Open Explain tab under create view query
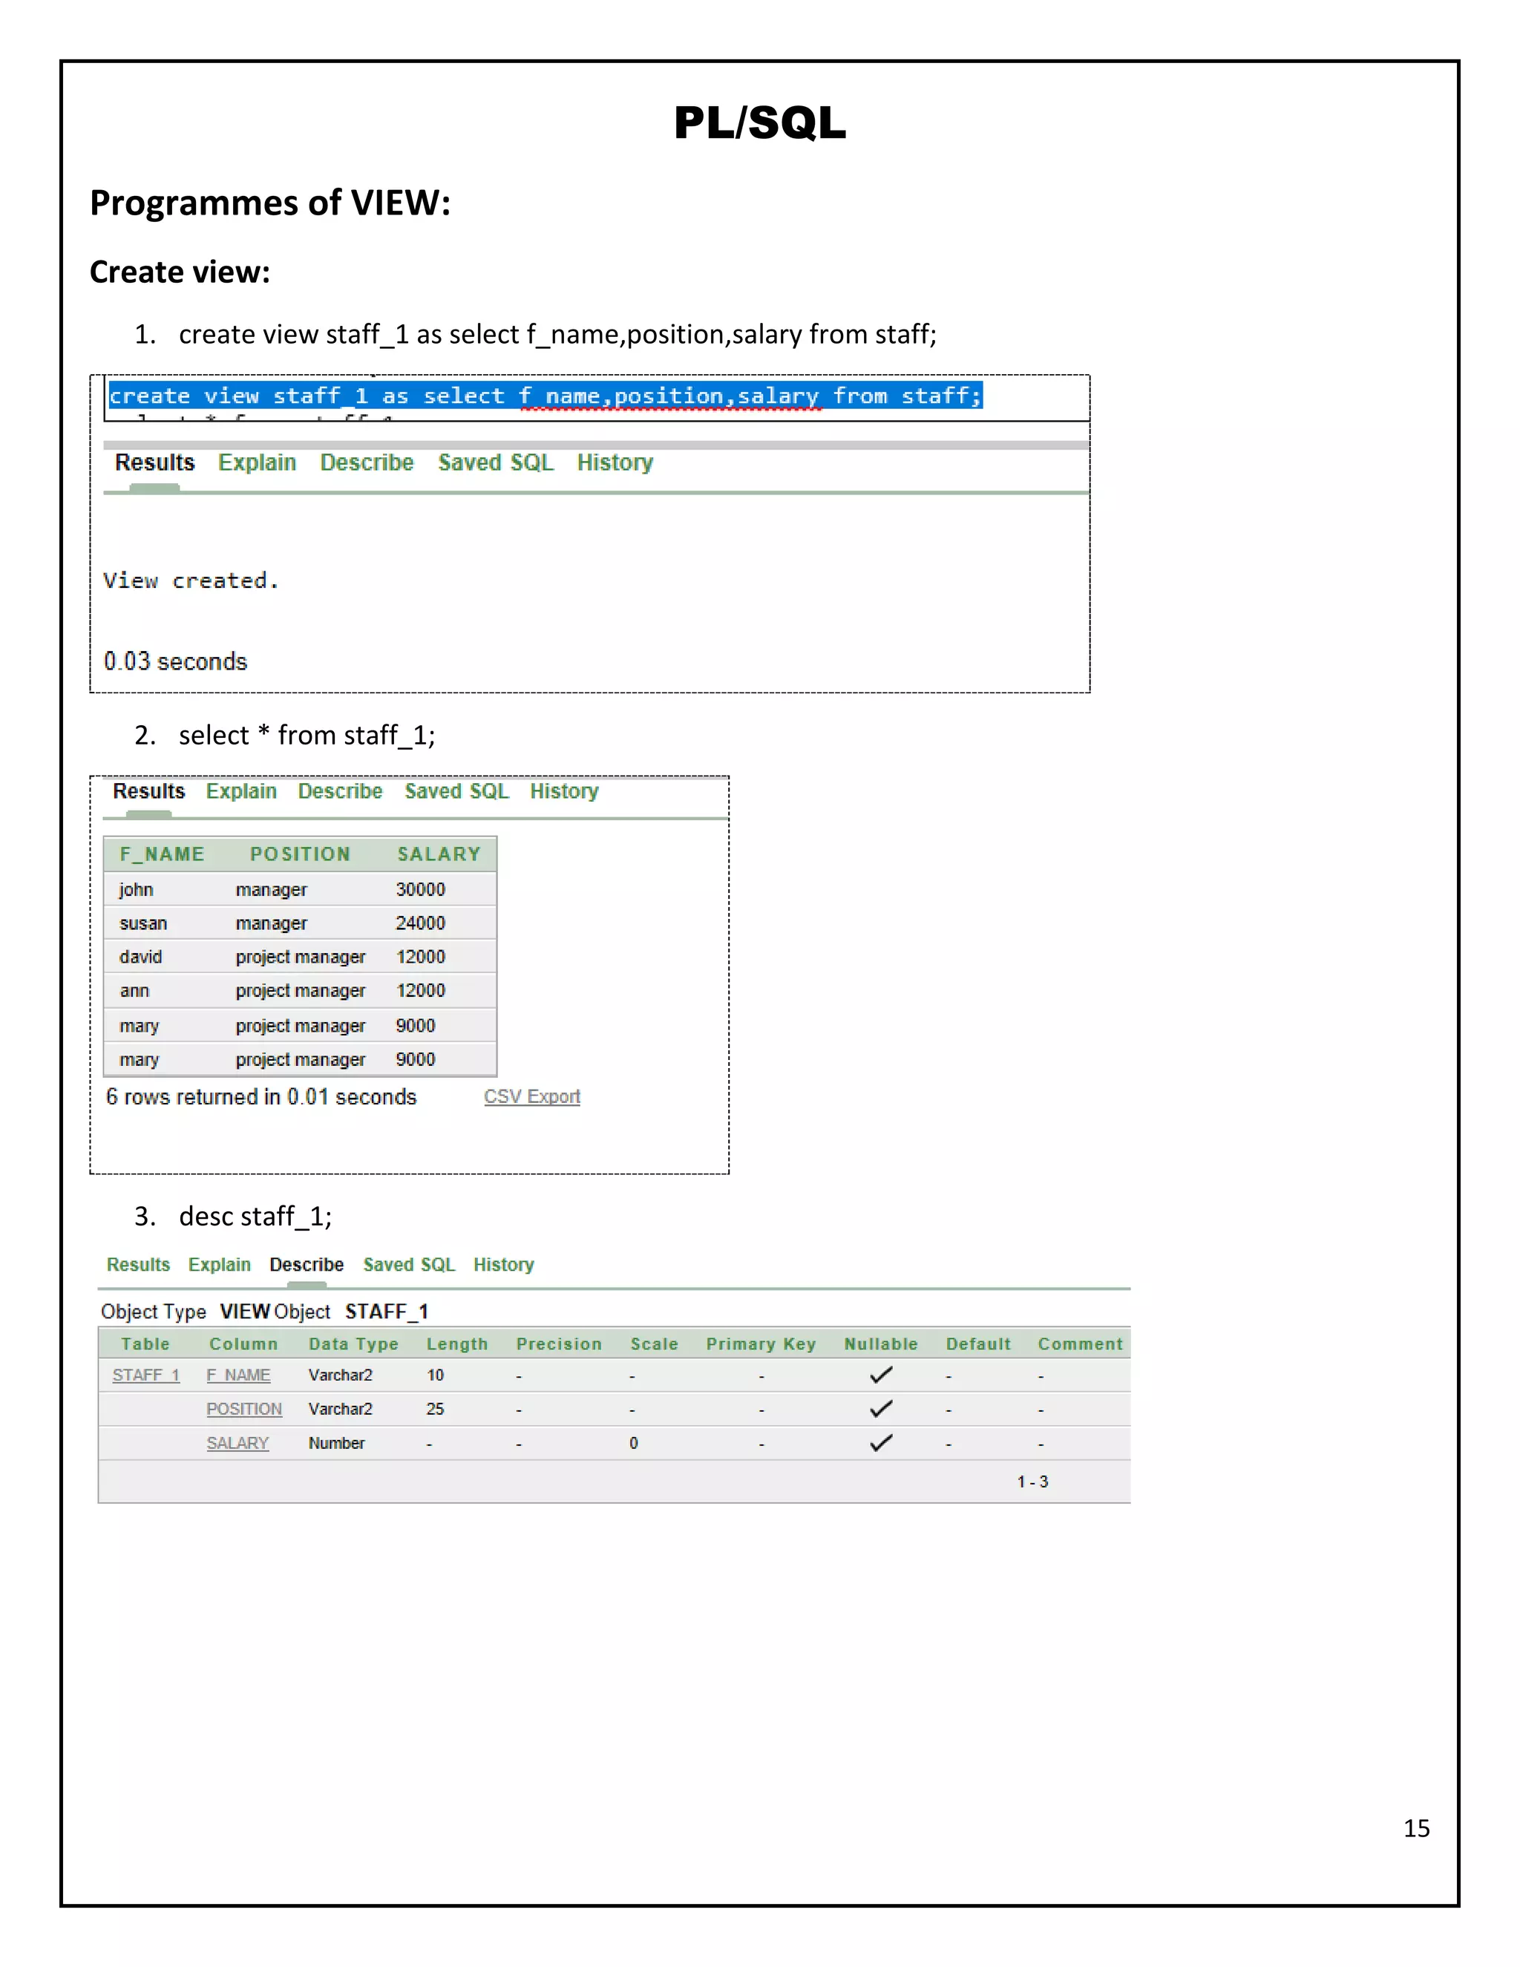1520x1967 pixels. (257, 463)
